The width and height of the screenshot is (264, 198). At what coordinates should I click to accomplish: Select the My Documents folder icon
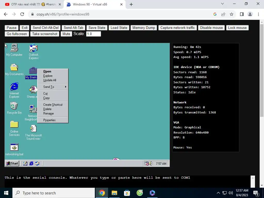click(14, 69)
